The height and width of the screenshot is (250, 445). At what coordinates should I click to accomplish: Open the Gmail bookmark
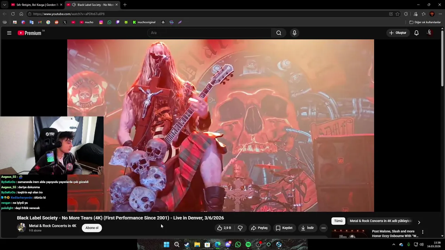pyautogui.click(x=40, y=22)
